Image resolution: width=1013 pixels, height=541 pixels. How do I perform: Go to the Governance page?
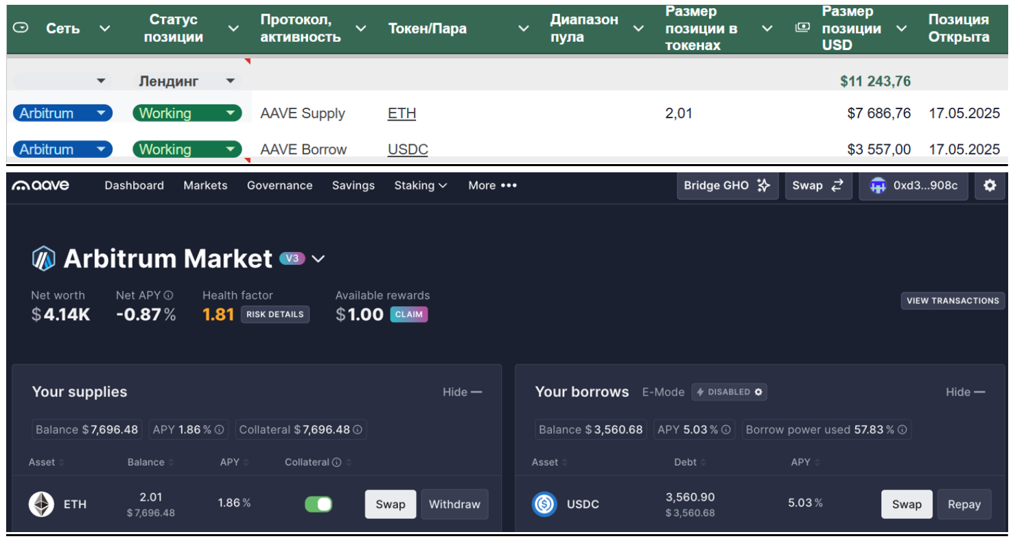pyautogui.click(x=279, y=185)
